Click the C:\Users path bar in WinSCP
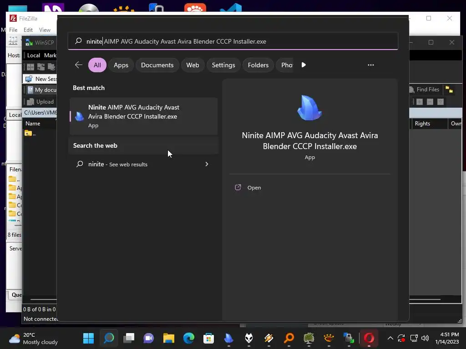466x349 pixels. tap(41, 113)
